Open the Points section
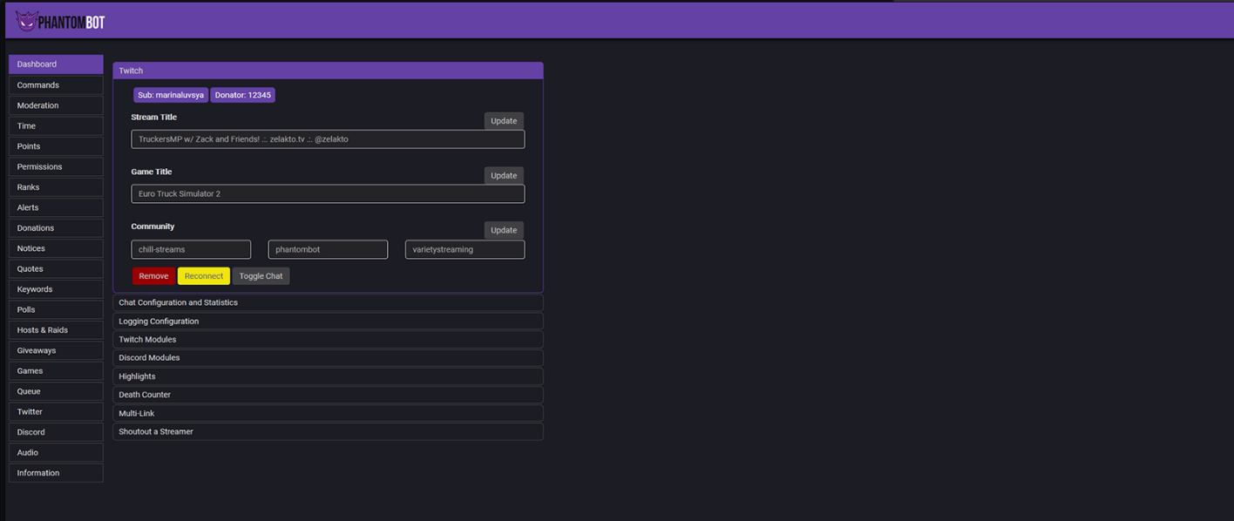1234x521 pixels. pos(56,146)
